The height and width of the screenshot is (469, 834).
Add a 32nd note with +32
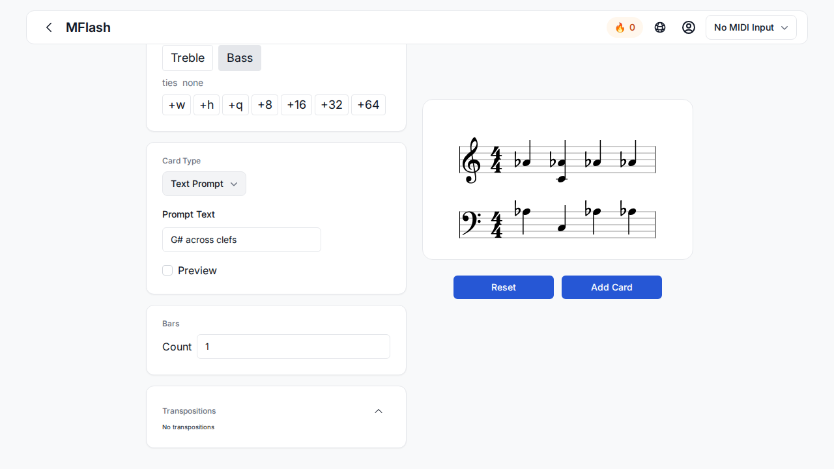332,105
